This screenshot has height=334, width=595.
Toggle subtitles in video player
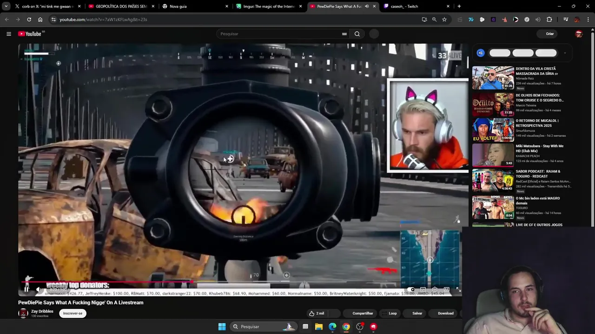tap(423, 289)
